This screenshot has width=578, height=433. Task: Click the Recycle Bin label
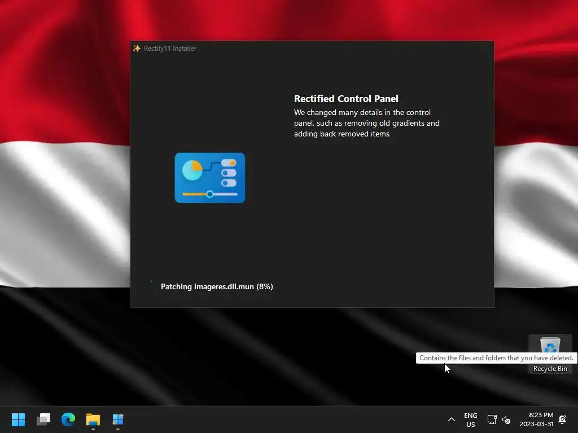click(x=550, y=369)
